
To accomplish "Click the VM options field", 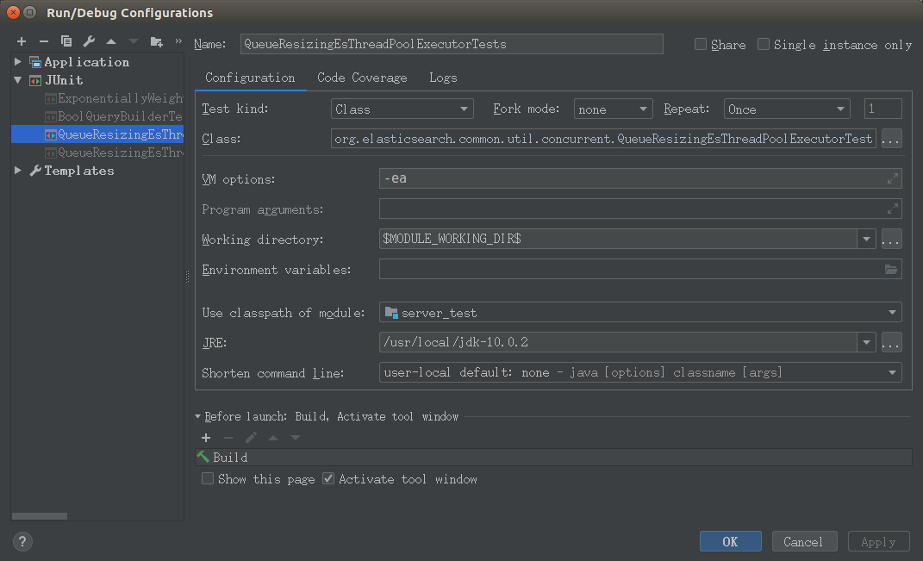I will [640, 178].
